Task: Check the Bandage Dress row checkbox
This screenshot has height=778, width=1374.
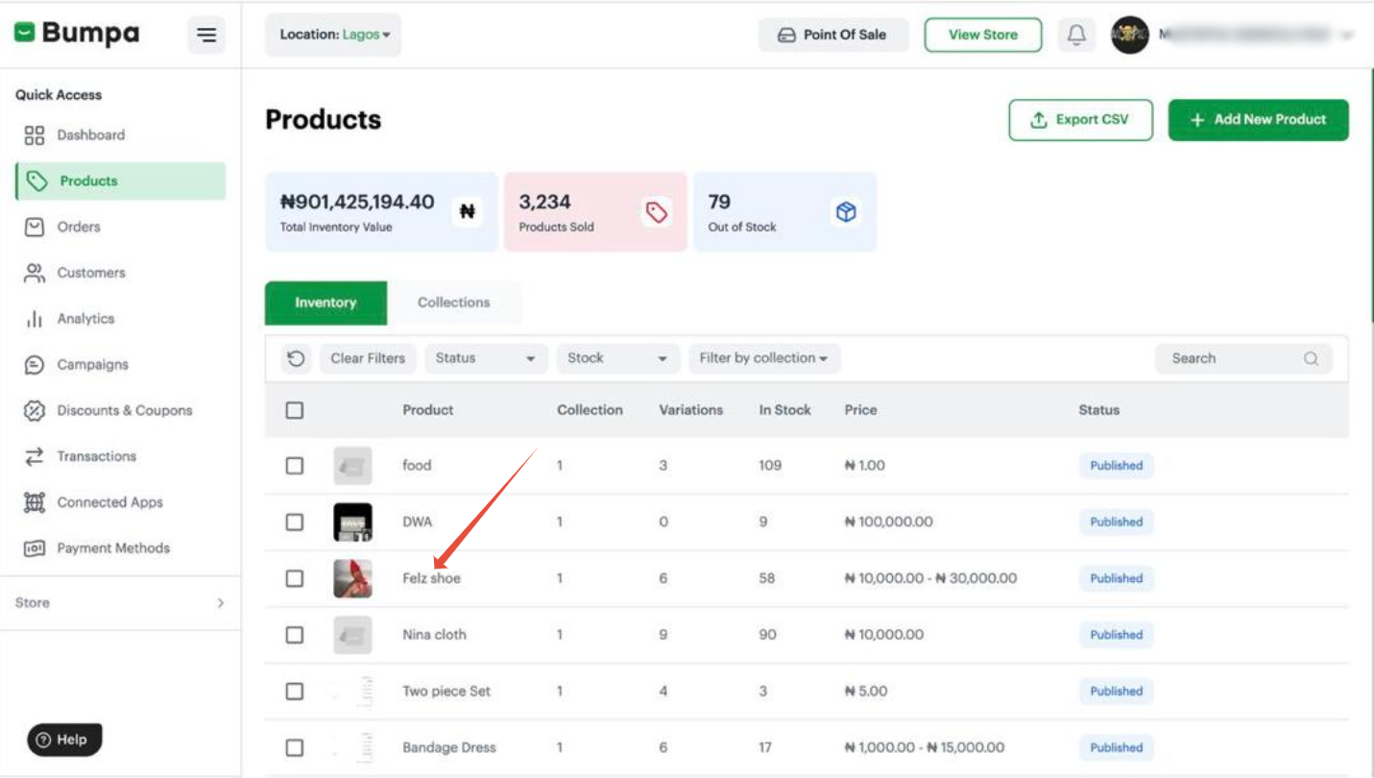Action: click(295, 747)
